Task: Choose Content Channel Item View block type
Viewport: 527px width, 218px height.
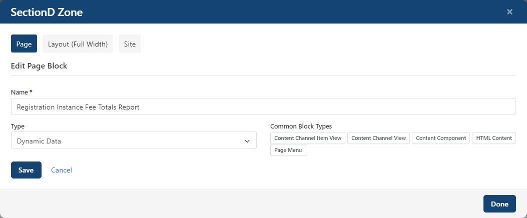Action: coord(307,138)
